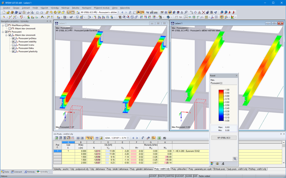This screenshot has width=286, height=178.
Task: Enable the Posouzení svaru checkbox
Action: [x=13, y=45]
